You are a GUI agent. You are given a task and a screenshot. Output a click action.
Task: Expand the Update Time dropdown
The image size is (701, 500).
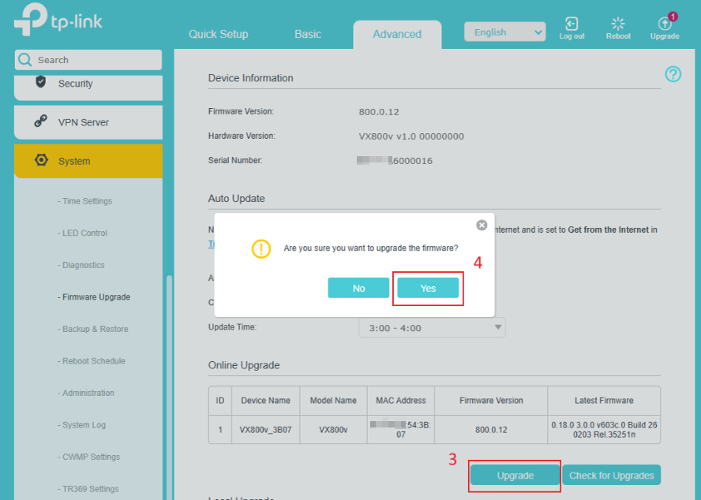pyautogui.click(x=432, y=327)
